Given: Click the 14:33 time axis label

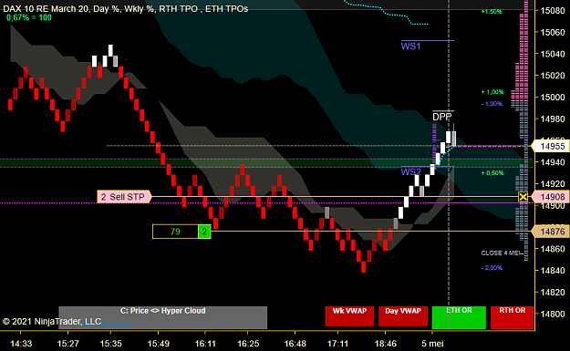Looking at the screenshot, I should (x=21, y=344).
